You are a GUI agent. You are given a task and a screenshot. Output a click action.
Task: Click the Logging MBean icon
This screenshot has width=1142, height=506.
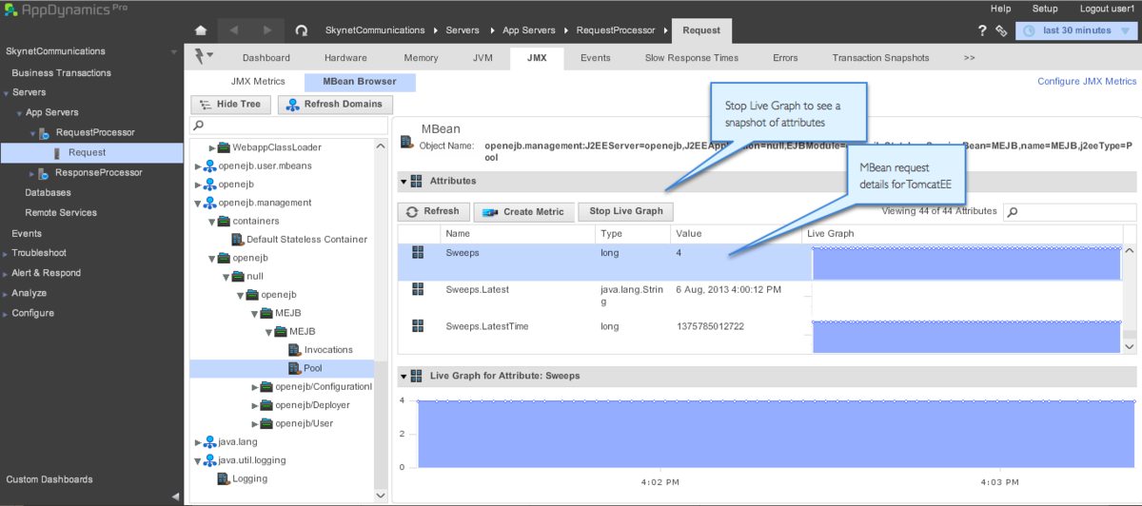pyautogui.click(x=223, y=478)
